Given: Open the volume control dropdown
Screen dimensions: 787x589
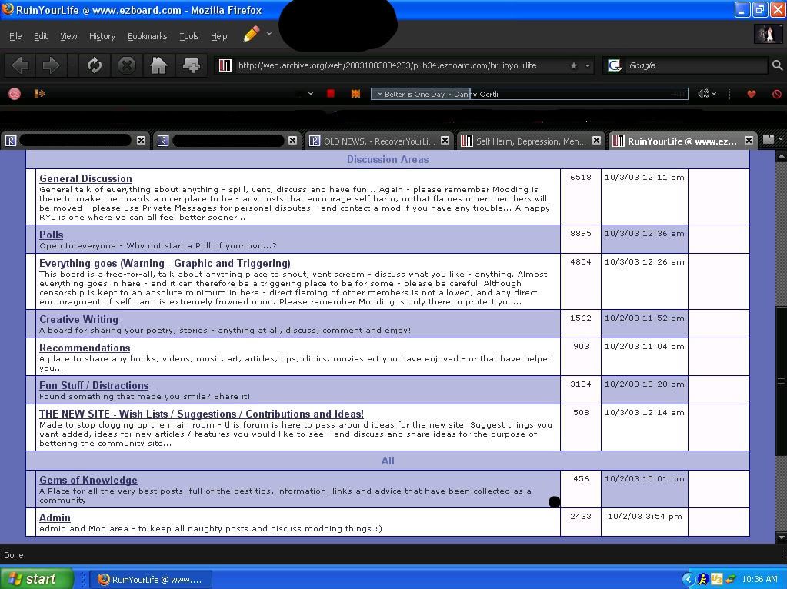Looking at the screenshot, I should (707, 94).
